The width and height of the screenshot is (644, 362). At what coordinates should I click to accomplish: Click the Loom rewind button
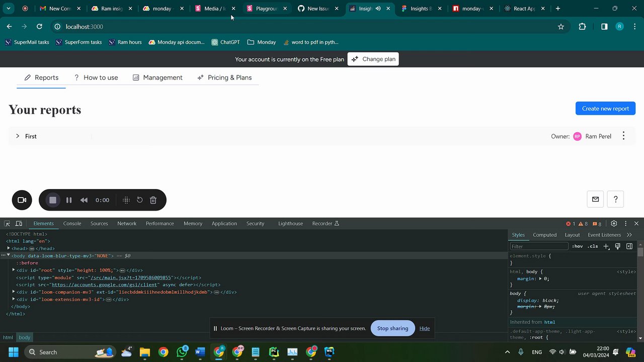coord(84,200)
